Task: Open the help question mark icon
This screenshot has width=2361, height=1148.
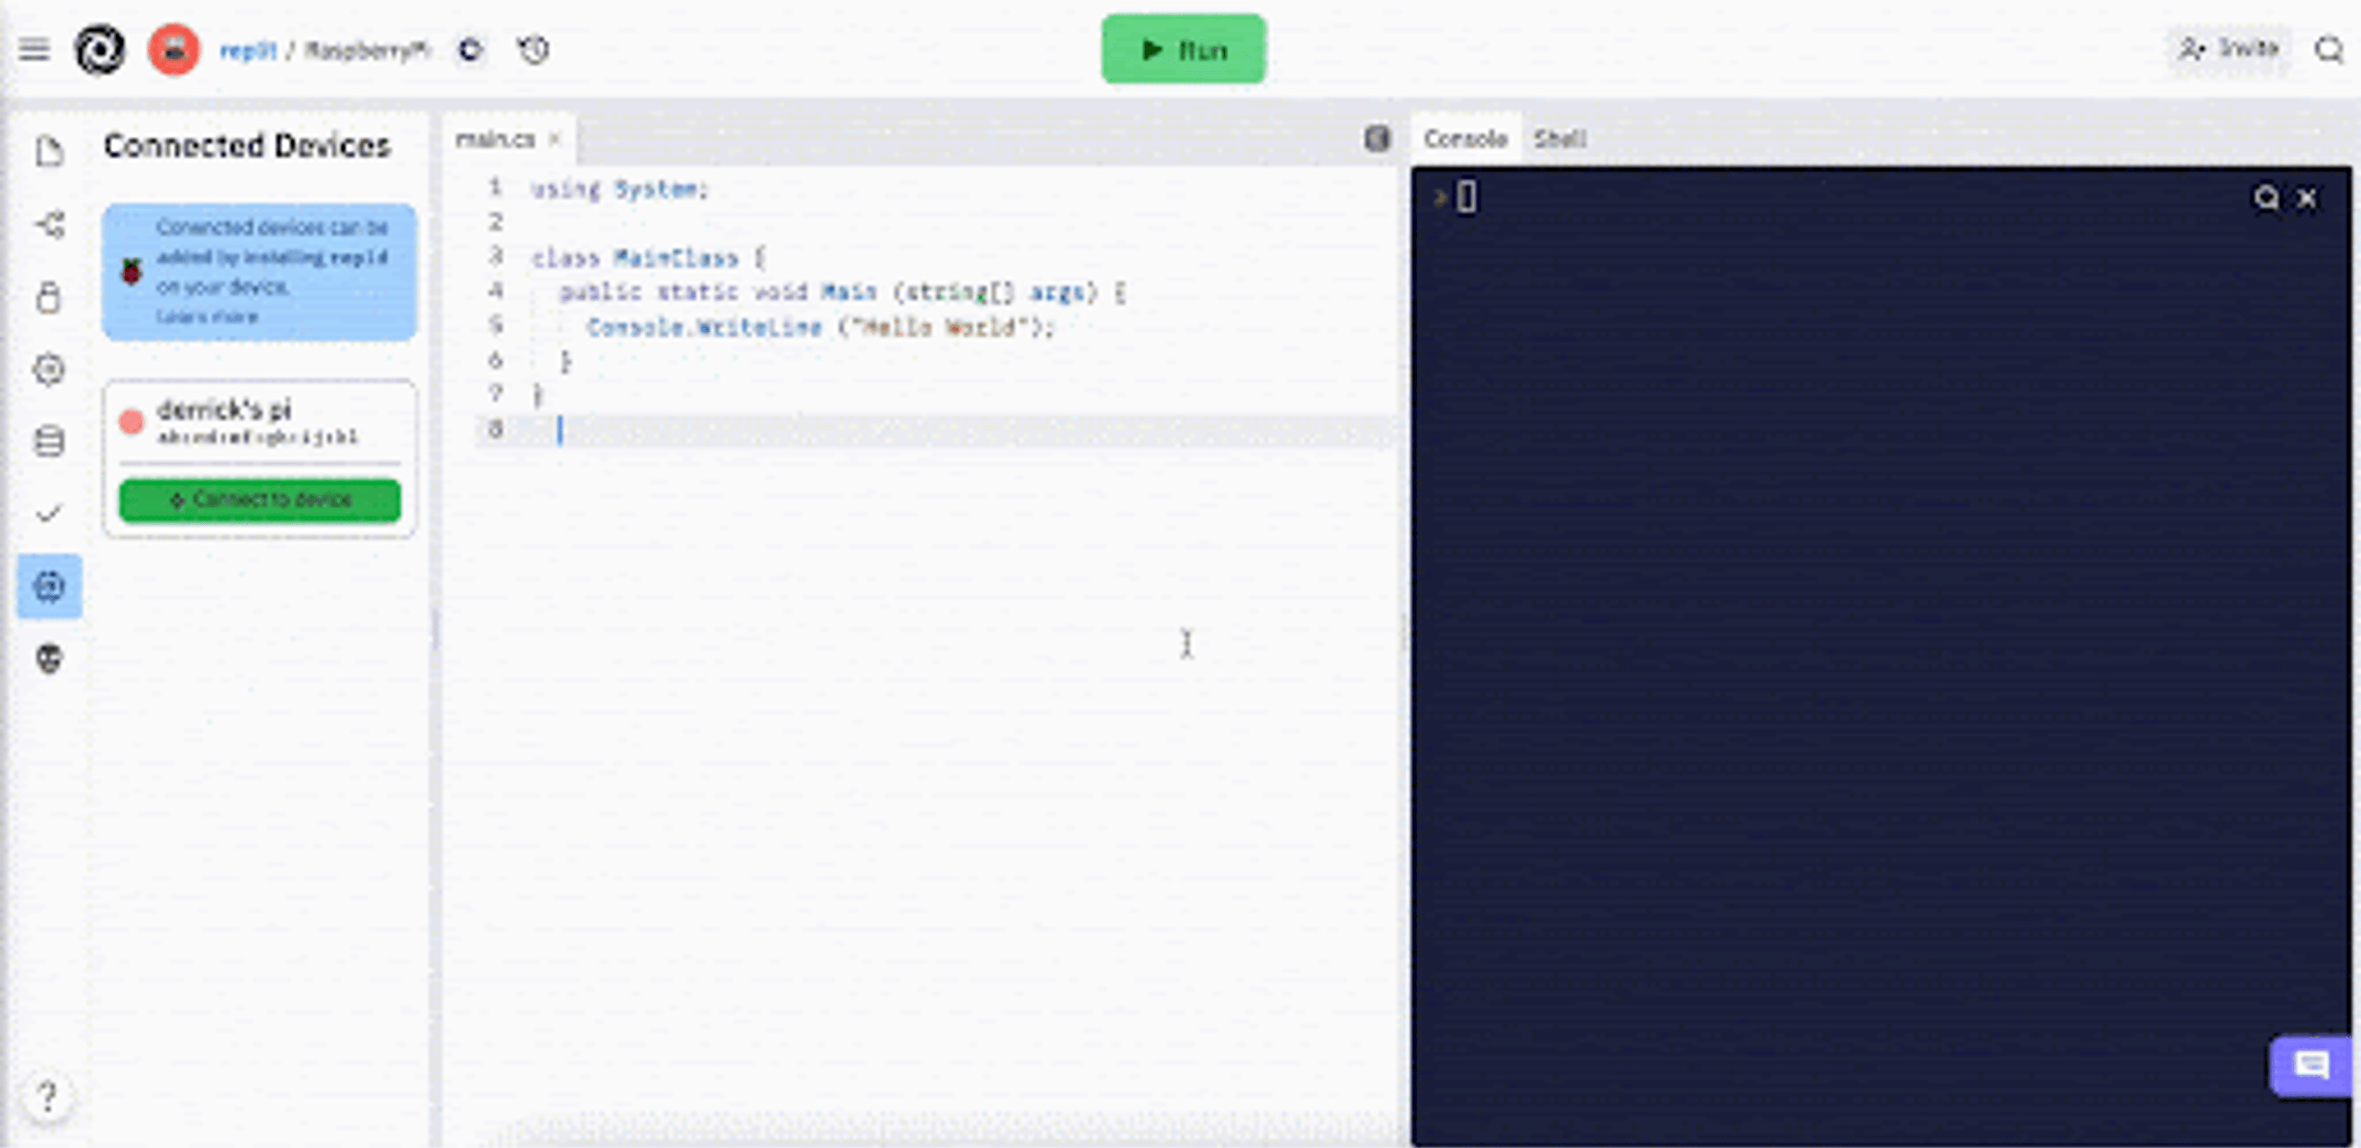Action: pos(48,1096)
